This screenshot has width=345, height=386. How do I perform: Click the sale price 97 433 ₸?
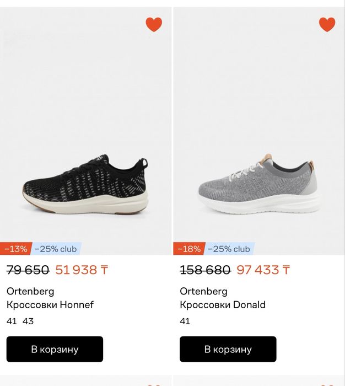click(x=263, y=270)
